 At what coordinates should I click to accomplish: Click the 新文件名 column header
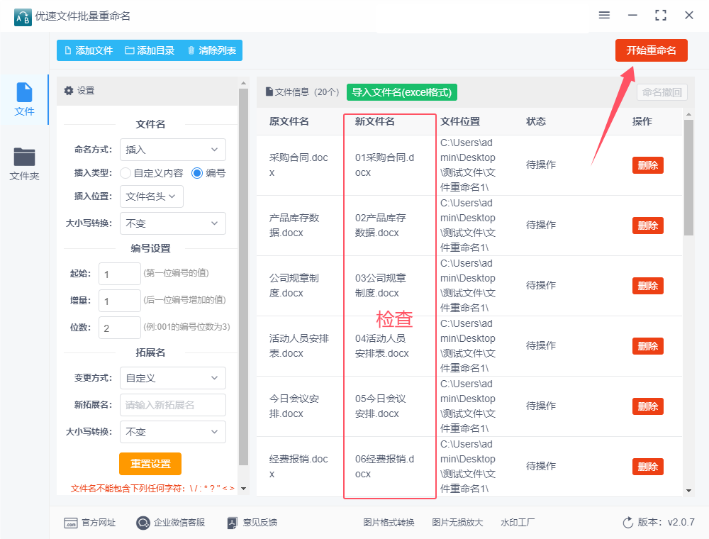pos(375,121)
